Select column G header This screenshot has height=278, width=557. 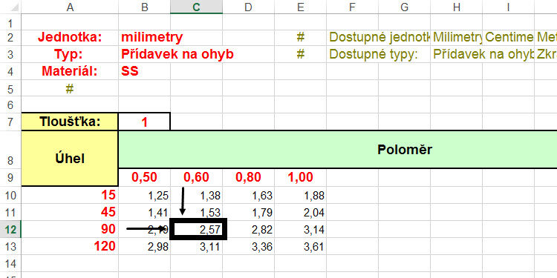pos(404,7)
